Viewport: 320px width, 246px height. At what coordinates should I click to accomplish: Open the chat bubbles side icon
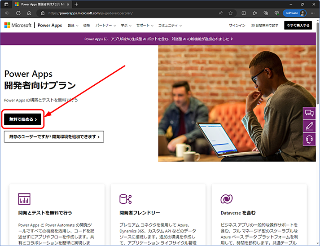click(309, 113)
